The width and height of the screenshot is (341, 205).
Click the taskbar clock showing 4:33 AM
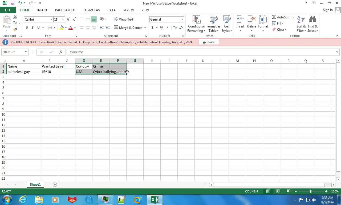coord(327,200)
